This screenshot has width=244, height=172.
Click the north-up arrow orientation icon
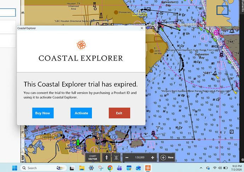tap(106, 158)
